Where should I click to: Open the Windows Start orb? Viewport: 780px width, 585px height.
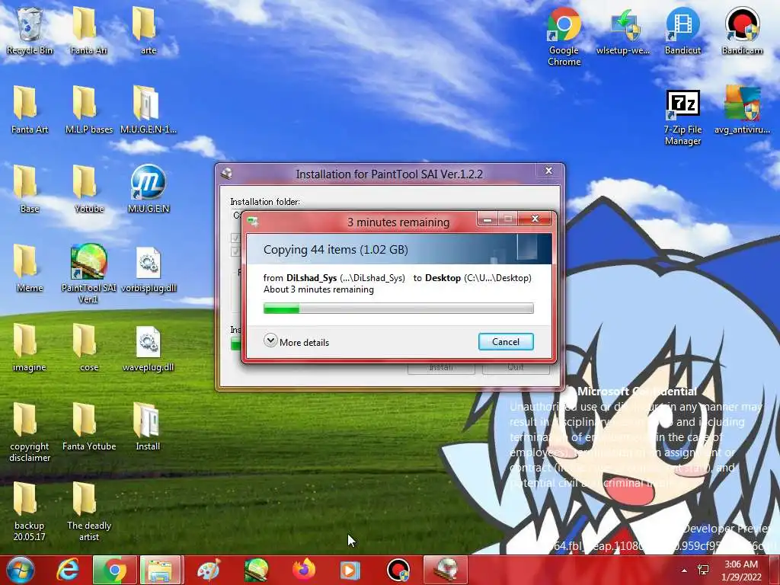(21, 570)
